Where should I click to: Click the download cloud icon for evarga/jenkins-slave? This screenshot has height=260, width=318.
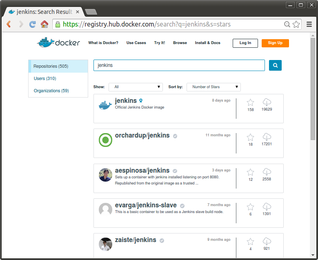click(x=267, y=207)
